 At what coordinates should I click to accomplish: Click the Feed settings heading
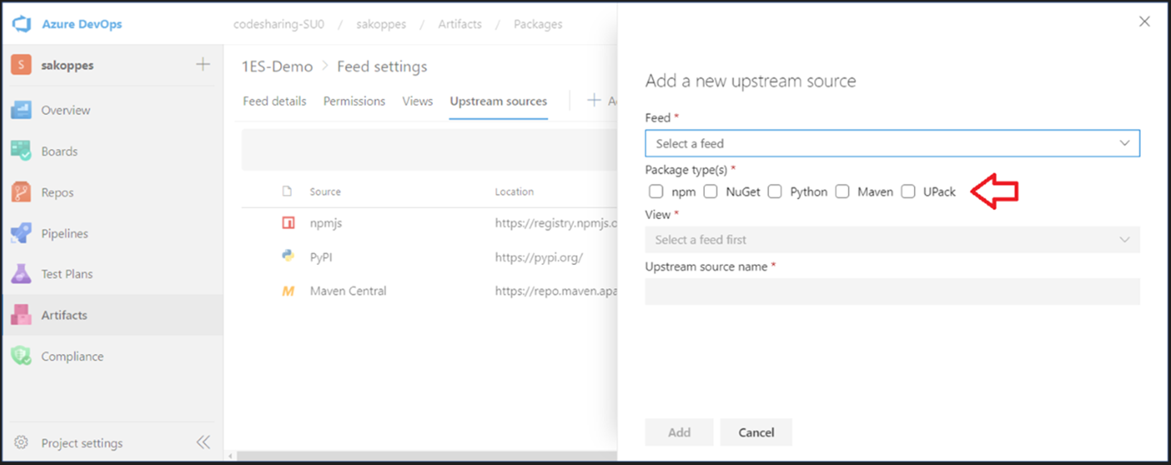(382, 66)
